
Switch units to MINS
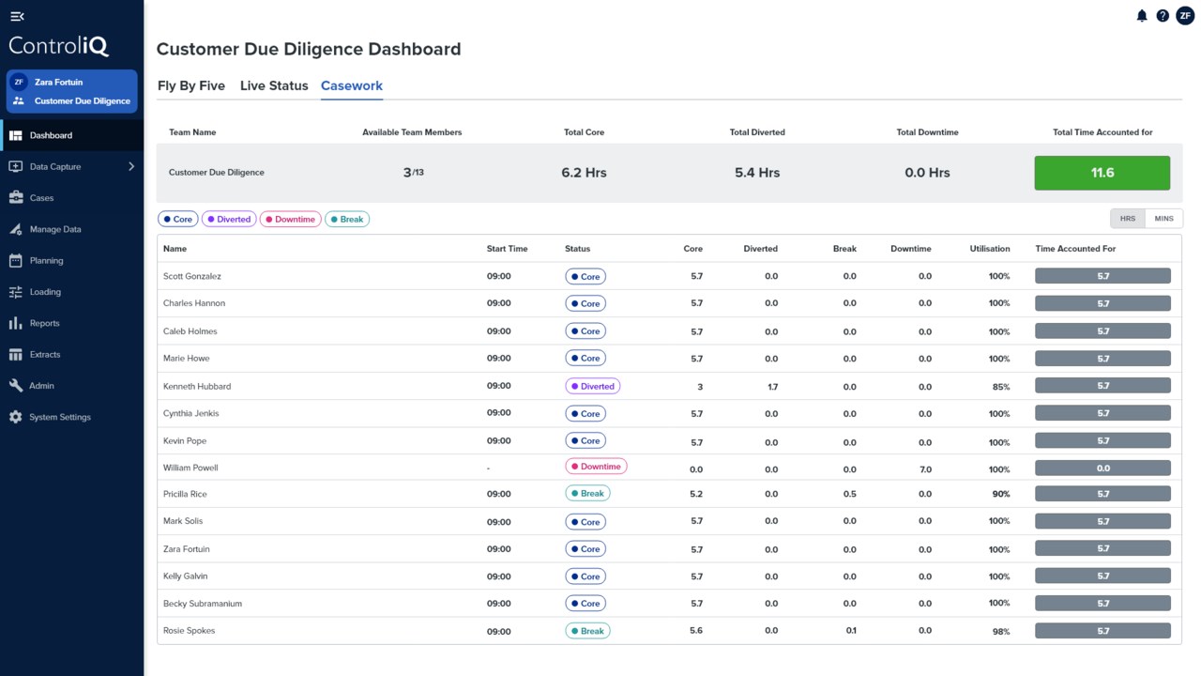point(1163,219)
